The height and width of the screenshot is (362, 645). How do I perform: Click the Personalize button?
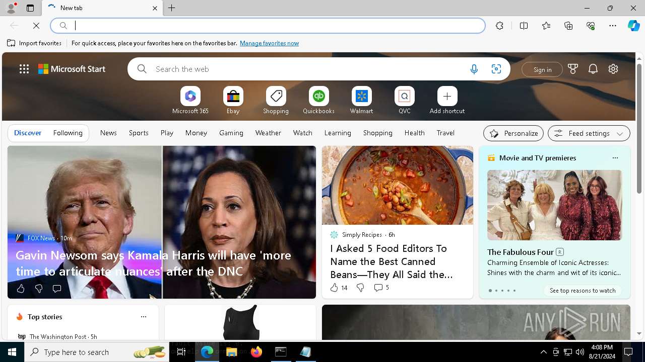coord(513,133)
